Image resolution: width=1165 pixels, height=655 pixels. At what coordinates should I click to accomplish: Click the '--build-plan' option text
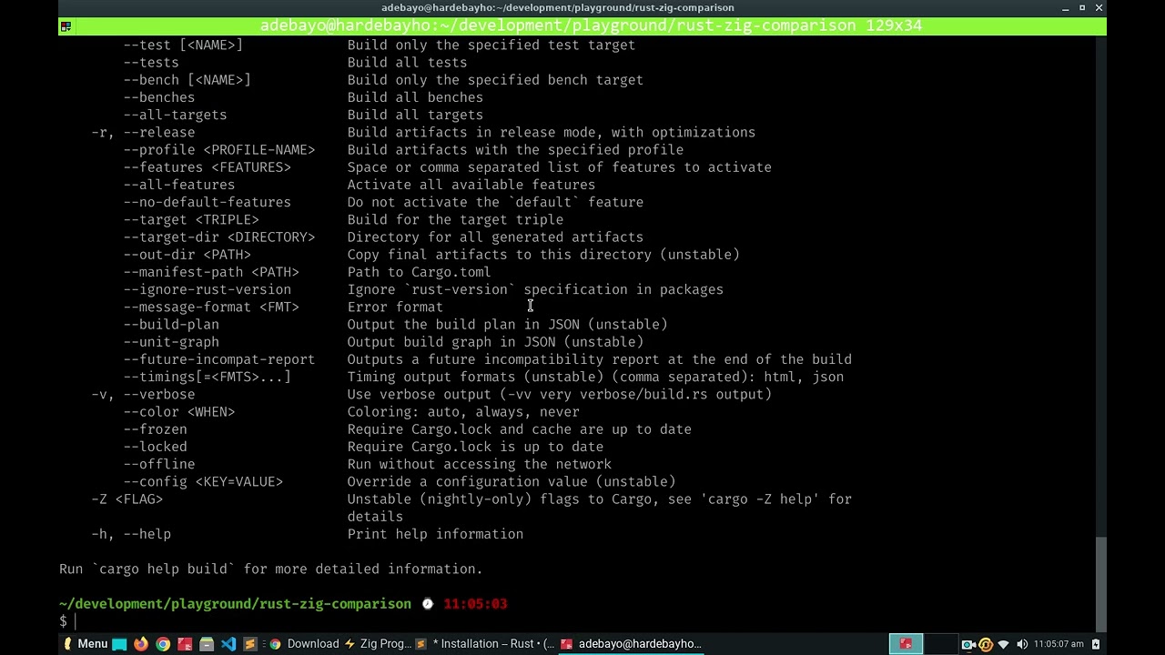pyautogui.click(x=171, y=325)
